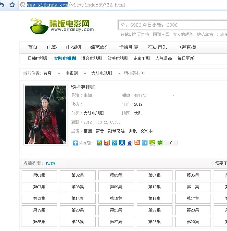Select the 每日更新 tab
Viewport: 227px width, 231px height.
coord(186,59)
